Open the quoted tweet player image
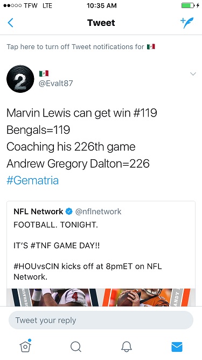This screenshot has height=360, width=202. point(101,297)
